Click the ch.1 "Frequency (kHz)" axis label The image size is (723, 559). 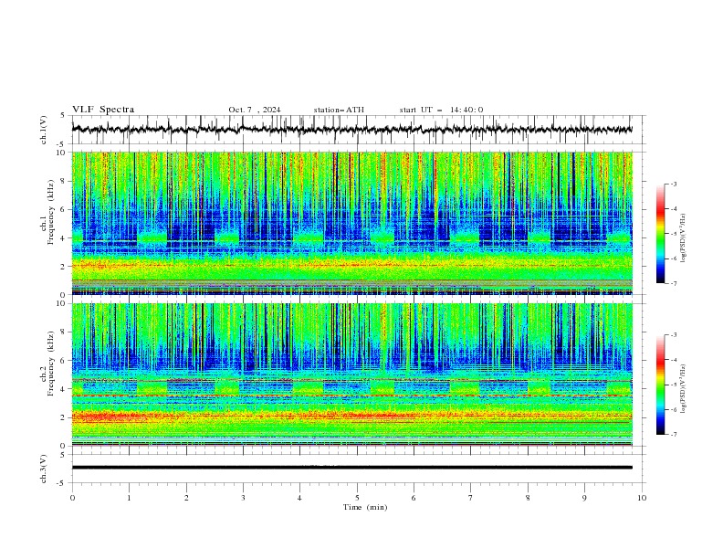pos(51,213)
